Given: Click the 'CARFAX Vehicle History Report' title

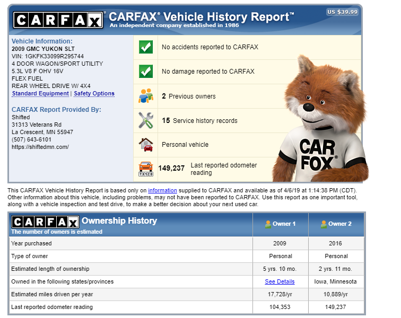Looking at the screenshot, I should (202, 17).
